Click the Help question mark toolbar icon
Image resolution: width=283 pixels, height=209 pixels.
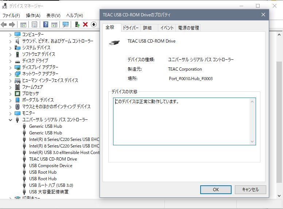click(46, 24)
